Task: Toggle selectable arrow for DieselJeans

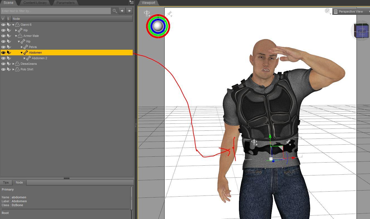Action: point(9,64)
